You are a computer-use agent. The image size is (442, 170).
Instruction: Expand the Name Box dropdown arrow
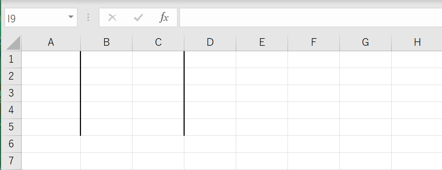coord(71,17)
